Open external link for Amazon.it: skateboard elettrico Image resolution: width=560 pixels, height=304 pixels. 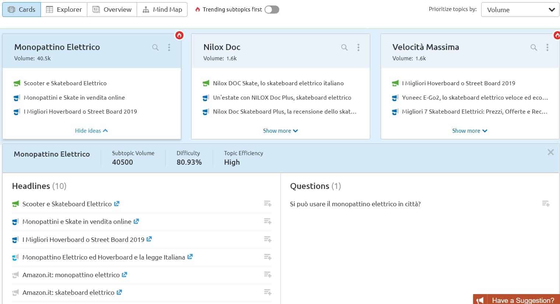119,292
